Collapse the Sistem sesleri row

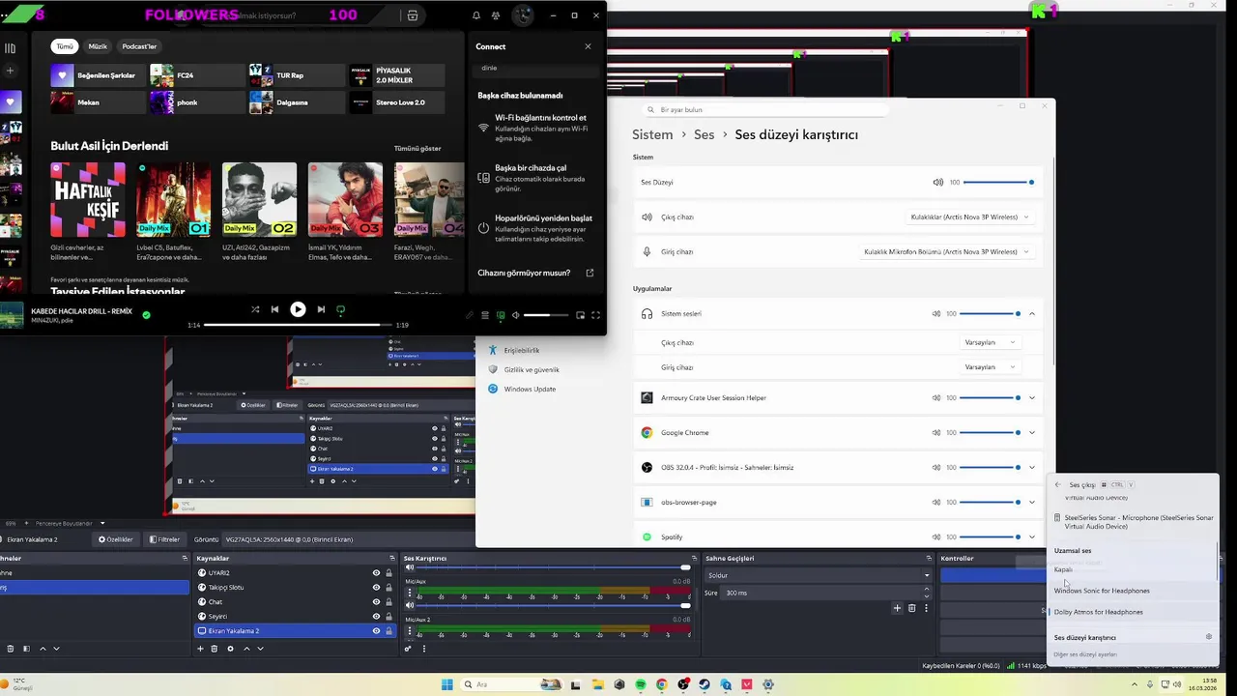click(1032, 314)
